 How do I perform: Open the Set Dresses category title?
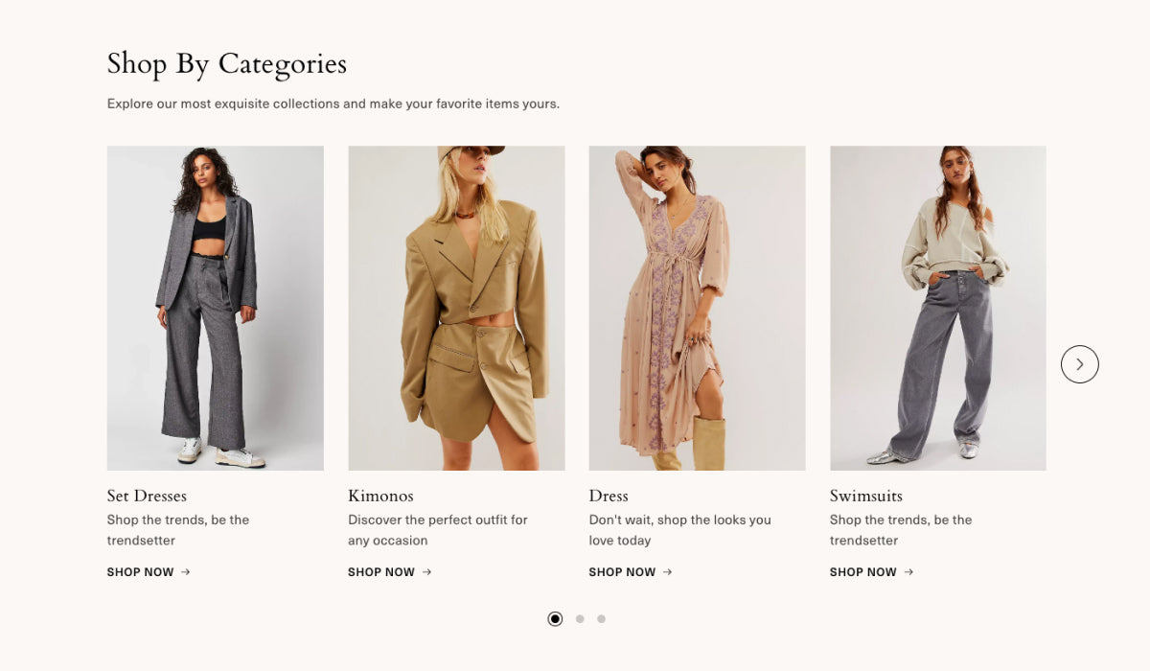point(147,496)
